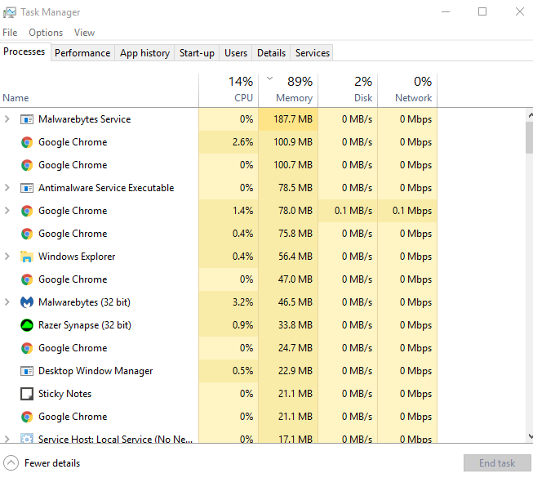Image resolution: width=533 pixels, height=478 pixels.
Task: Minimize the Task Manager window
Action: (x=446, y=12)
